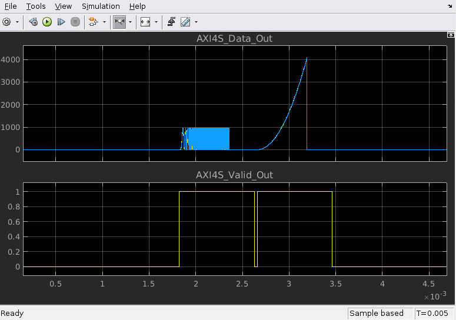This screenshot has width=456, height=320.
Task: Run the simulation with the Run button
Action: point(47,22)
